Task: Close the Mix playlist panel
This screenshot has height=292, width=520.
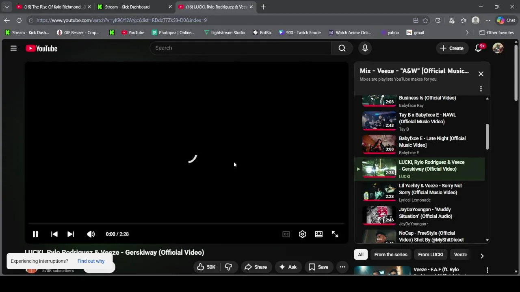Action: (x=481, y=74)
